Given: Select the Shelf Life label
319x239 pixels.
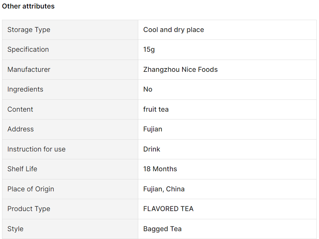Looking at the screenshot, I should (x=22, y=169).
